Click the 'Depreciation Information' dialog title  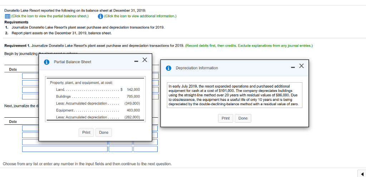click(x=197, y=68)
